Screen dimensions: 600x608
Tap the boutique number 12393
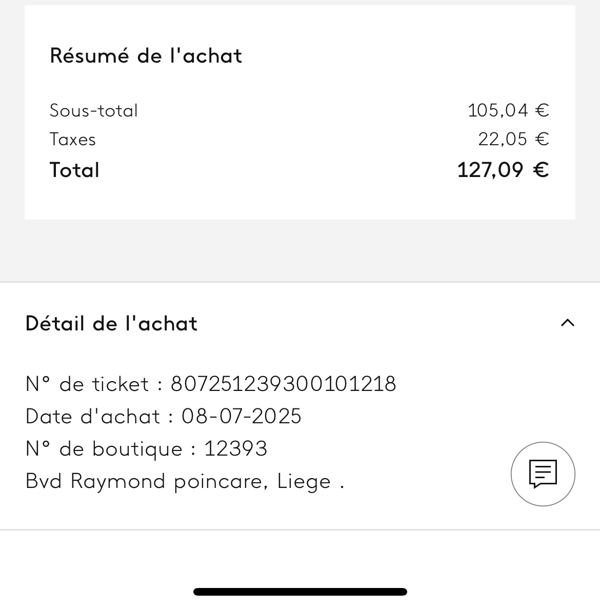click(x=236, y=449)
